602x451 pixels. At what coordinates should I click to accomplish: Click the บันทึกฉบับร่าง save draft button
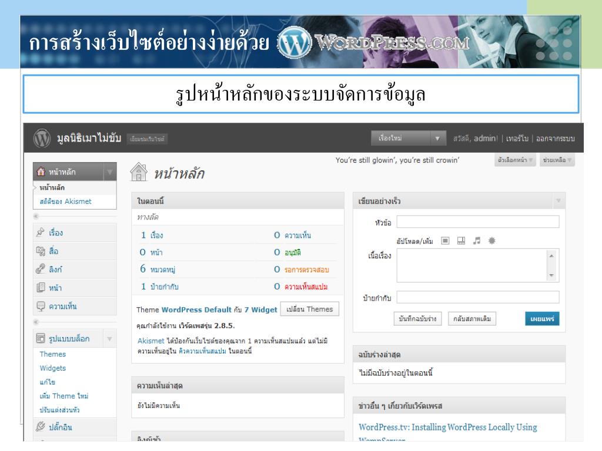(x=418, y=318)
